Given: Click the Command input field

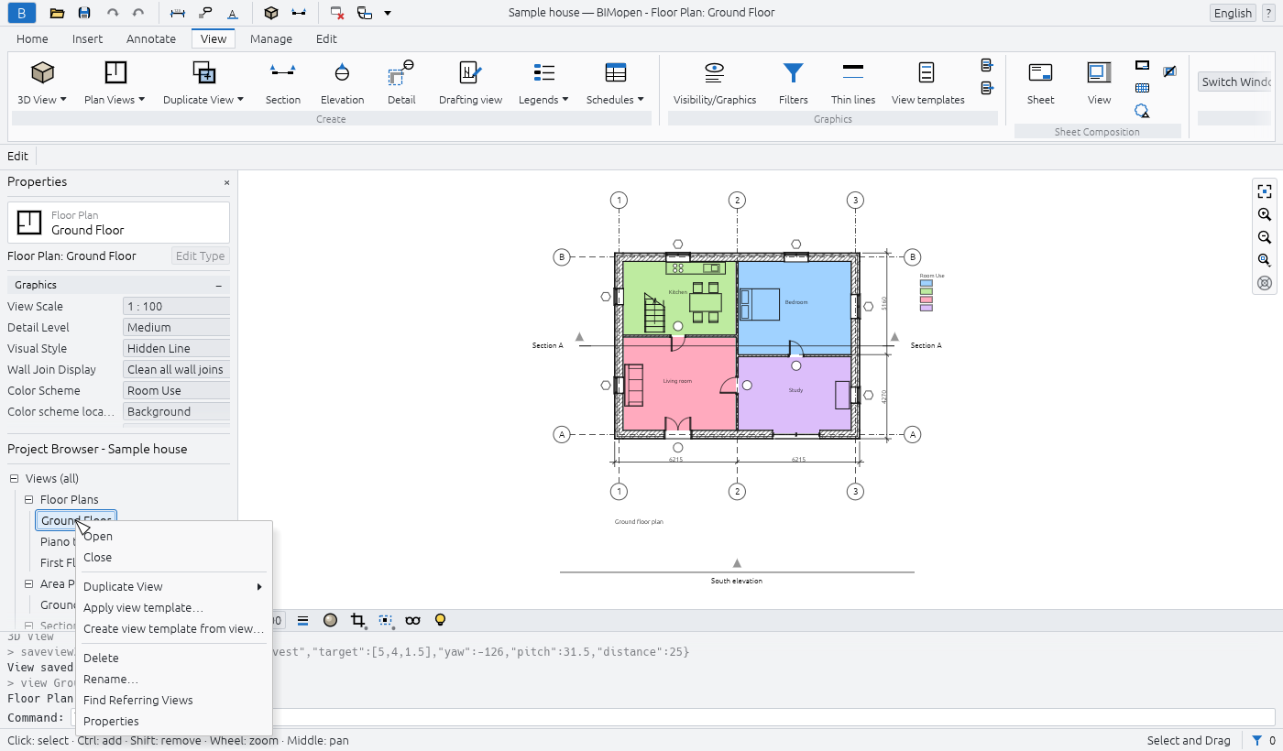Looking at the screenshot, I should point(672,718).
